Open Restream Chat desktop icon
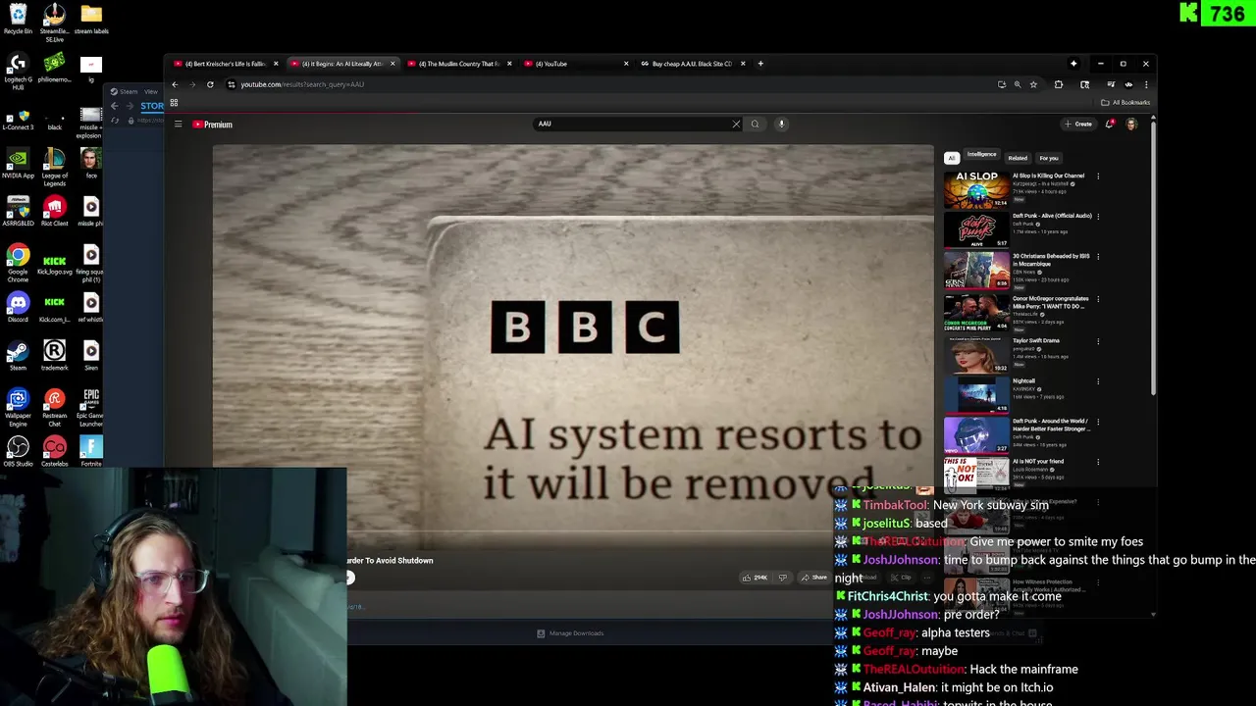This screenshot has width=1256, height=706. coord(54,407)
